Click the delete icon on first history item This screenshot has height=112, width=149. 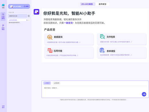pyautogui.click(x=29, y=20)
